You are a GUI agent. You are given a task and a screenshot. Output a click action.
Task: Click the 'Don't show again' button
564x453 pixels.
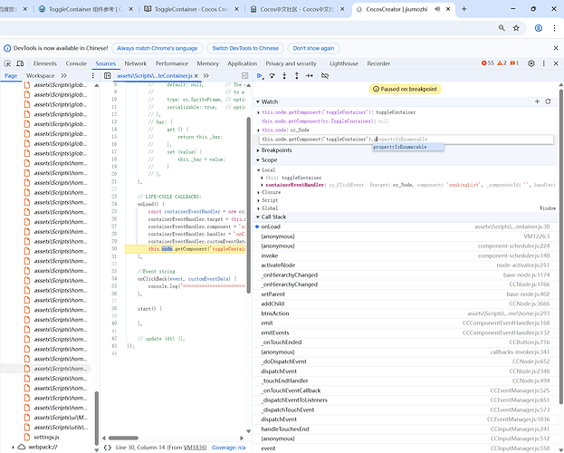(313, 48)
